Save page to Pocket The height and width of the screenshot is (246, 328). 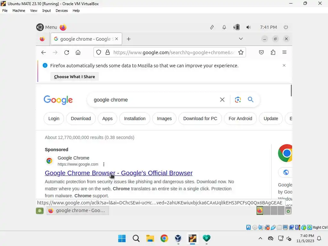[x=261, y=52]
